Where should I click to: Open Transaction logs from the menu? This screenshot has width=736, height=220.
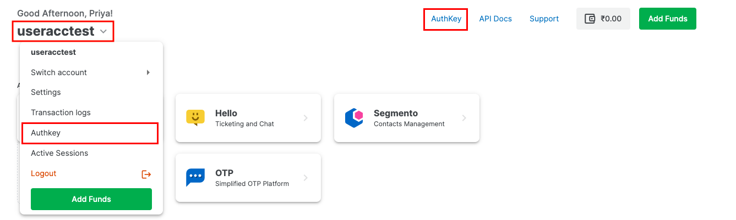(x=61, y=112)
